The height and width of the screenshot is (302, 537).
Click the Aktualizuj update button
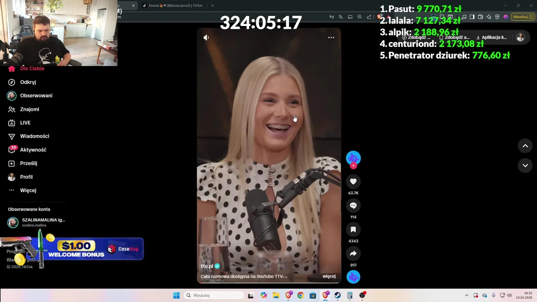[520, 17]
